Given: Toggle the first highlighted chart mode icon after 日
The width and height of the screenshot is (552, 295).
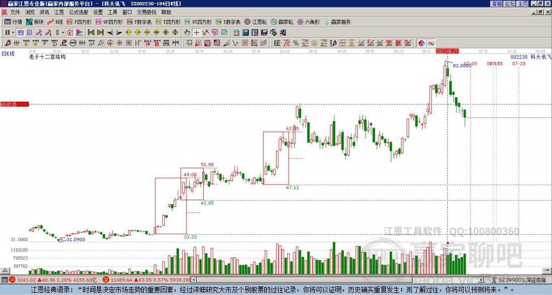Looking at the screenshot, I should (21, 32).
